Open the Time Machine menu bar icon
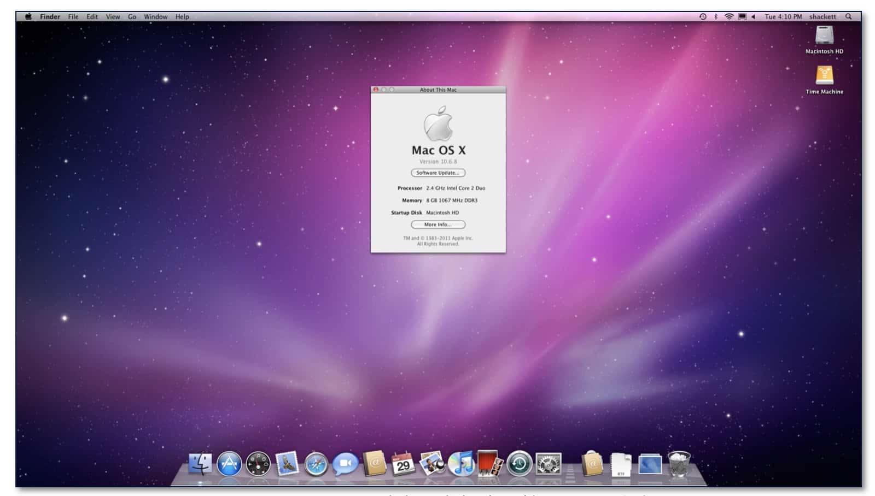This screenshot has height=496, width=875. 703,16
